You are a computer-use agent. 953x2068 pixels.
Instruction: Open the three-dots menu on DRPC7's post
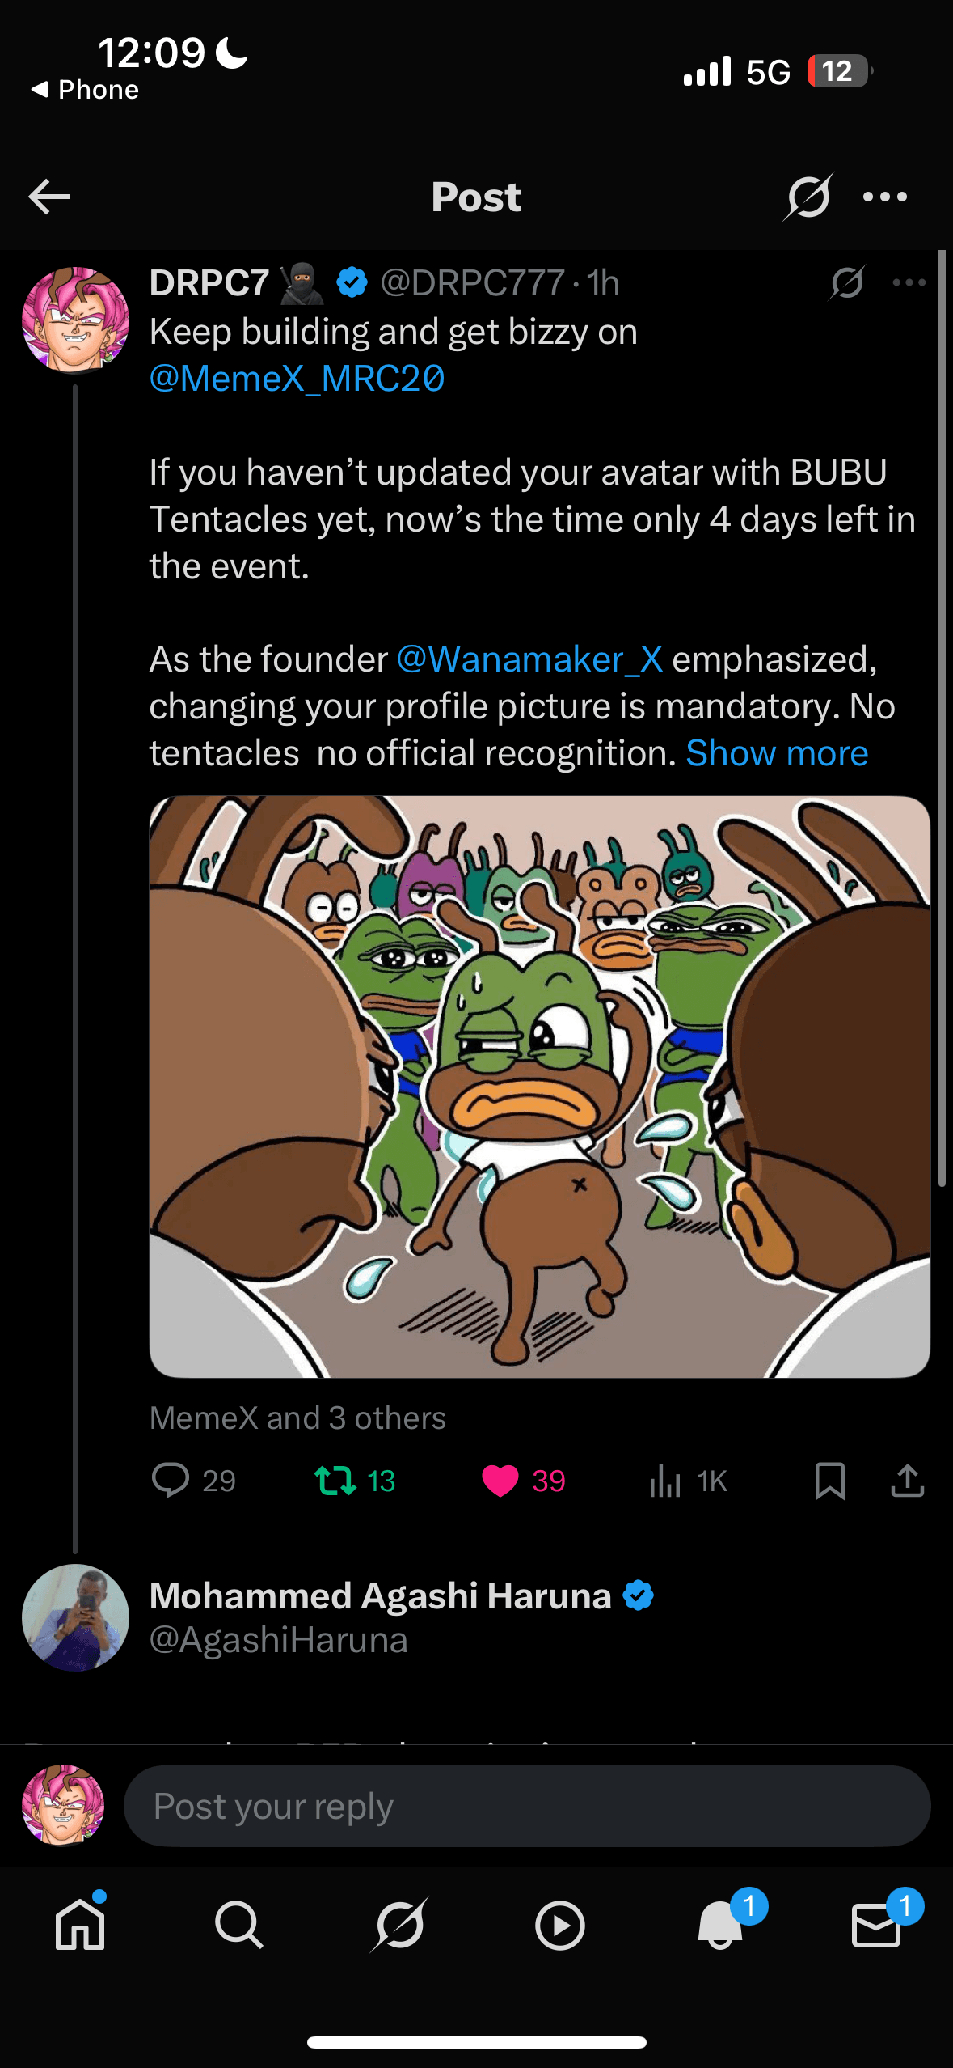(909, 282)
